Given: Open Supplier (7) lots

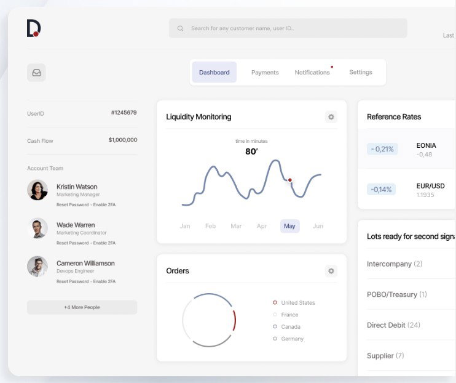Looking at the screenshot, I should click(385, 356).
